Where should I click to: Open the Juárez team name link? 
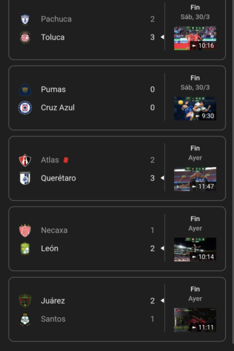coord(53,301)
